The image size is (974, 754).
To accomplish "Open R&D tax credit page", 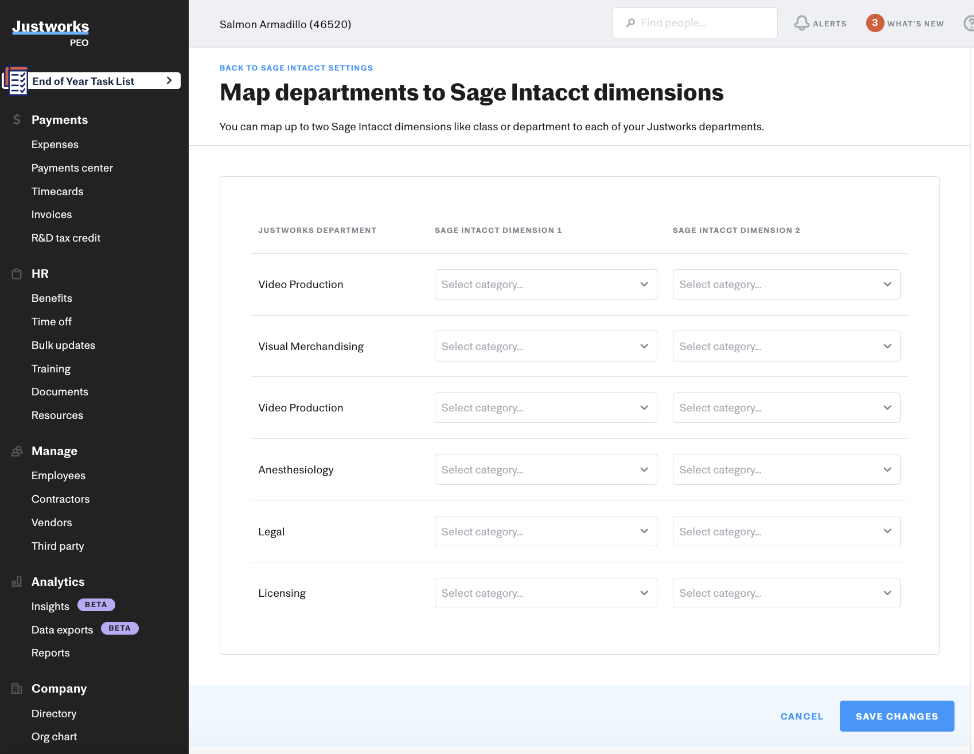I will [x=66, y=238].
